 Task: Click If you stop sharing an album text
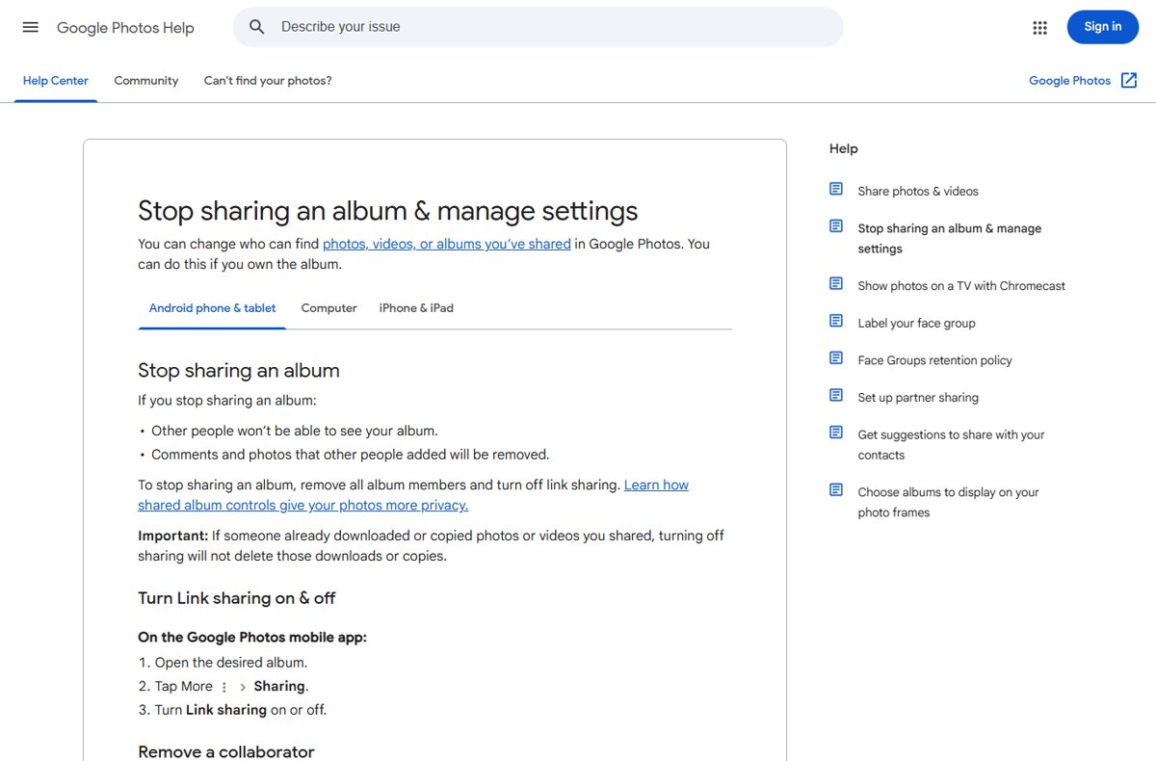click(227, 401)
